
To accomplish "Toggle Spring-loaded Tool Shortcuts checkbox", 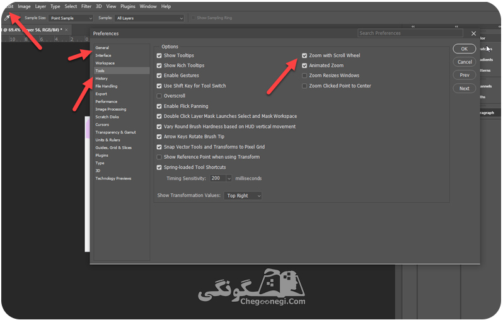I will click(159, 168).
